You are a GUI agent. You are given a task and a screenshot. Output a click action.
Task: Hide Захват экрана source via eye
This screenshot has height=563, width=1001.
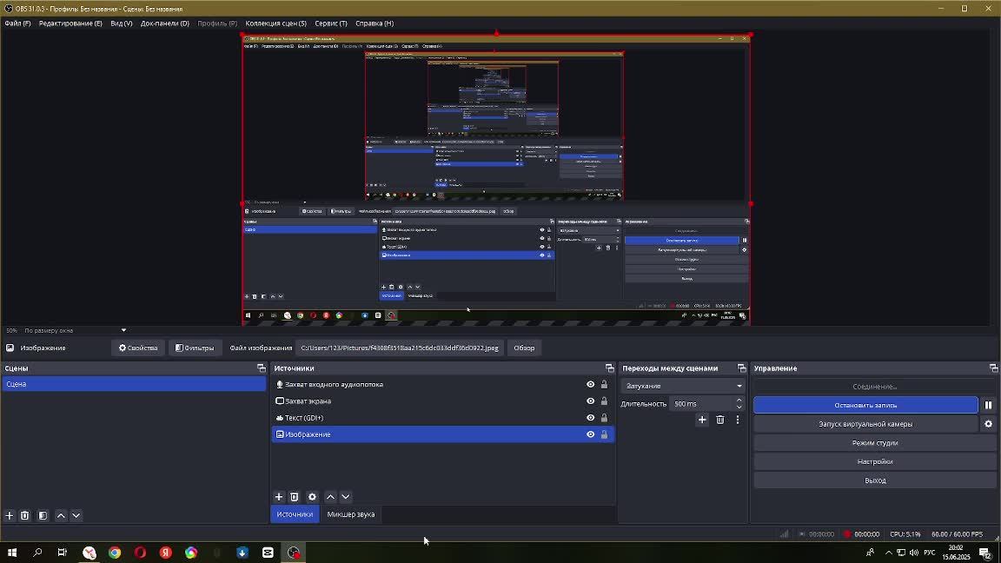(x=591, y=401)
